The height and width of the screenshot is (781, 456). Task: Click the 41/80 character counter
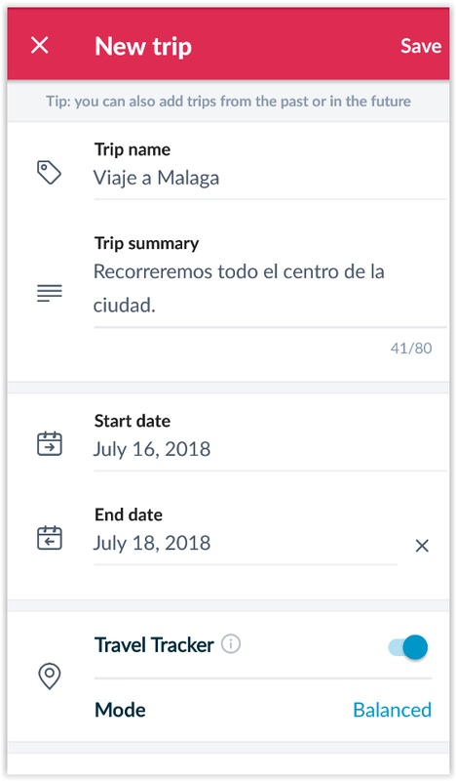point(411,348)
